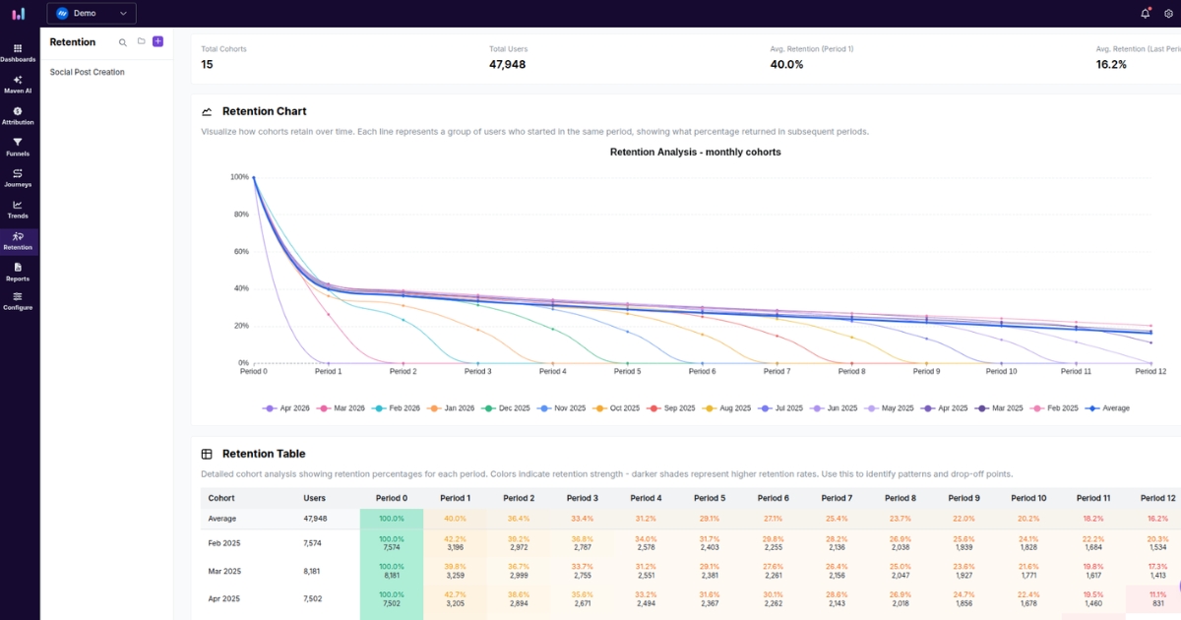The width and height of the screenshot is (1181, 620).
Task: Open Configure in the sidebar
Action: [18, 301]
